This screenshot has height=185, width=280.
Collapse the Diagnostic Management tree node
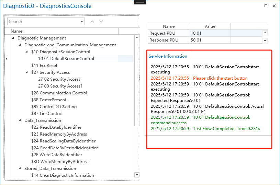tap(13, 38)
